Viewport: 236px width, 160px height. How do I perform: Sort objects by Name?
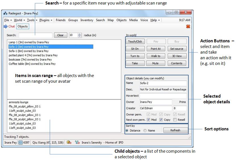(x=145, y=130)
